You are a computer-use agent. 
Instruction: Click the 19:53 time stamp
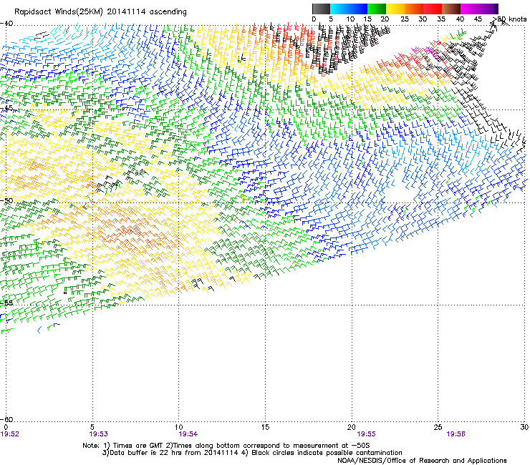click(x=98, y=434)
